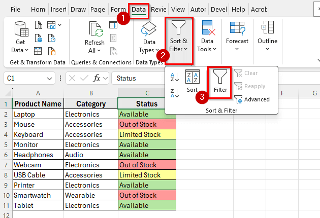Screen dimensions: 320x218
Task: Click the Smartwatch cell
Action: pos(38,195)
